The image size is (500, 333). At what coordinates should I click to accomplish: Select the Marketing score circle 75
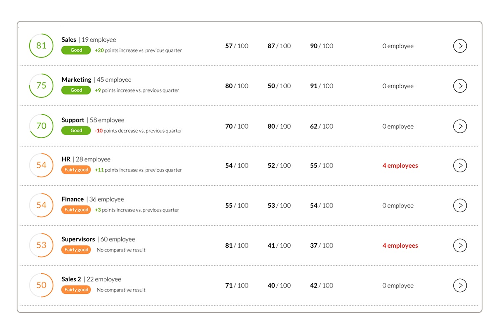(41, 85)
